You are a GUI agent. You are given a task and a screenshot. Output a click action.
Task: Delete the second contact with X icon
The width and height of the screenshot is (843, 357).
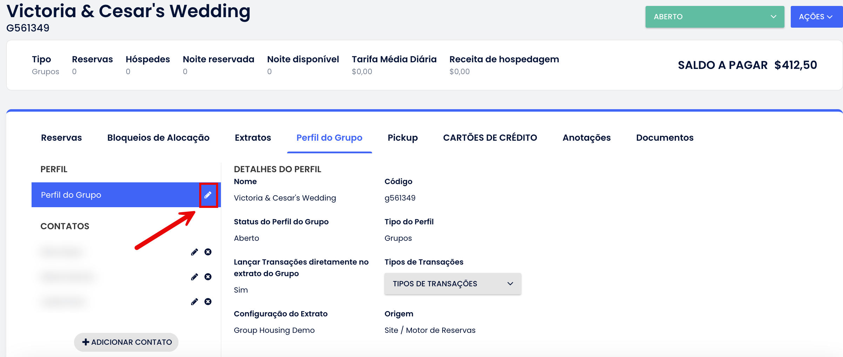point(208,277)
